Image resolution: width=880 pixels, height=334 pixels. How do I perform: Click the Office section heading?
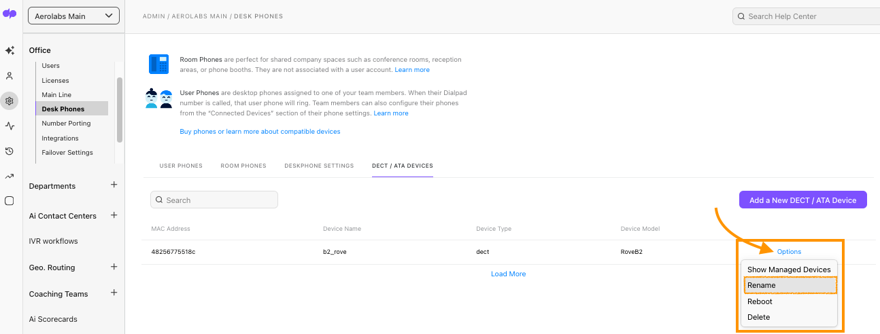(40, 50)
